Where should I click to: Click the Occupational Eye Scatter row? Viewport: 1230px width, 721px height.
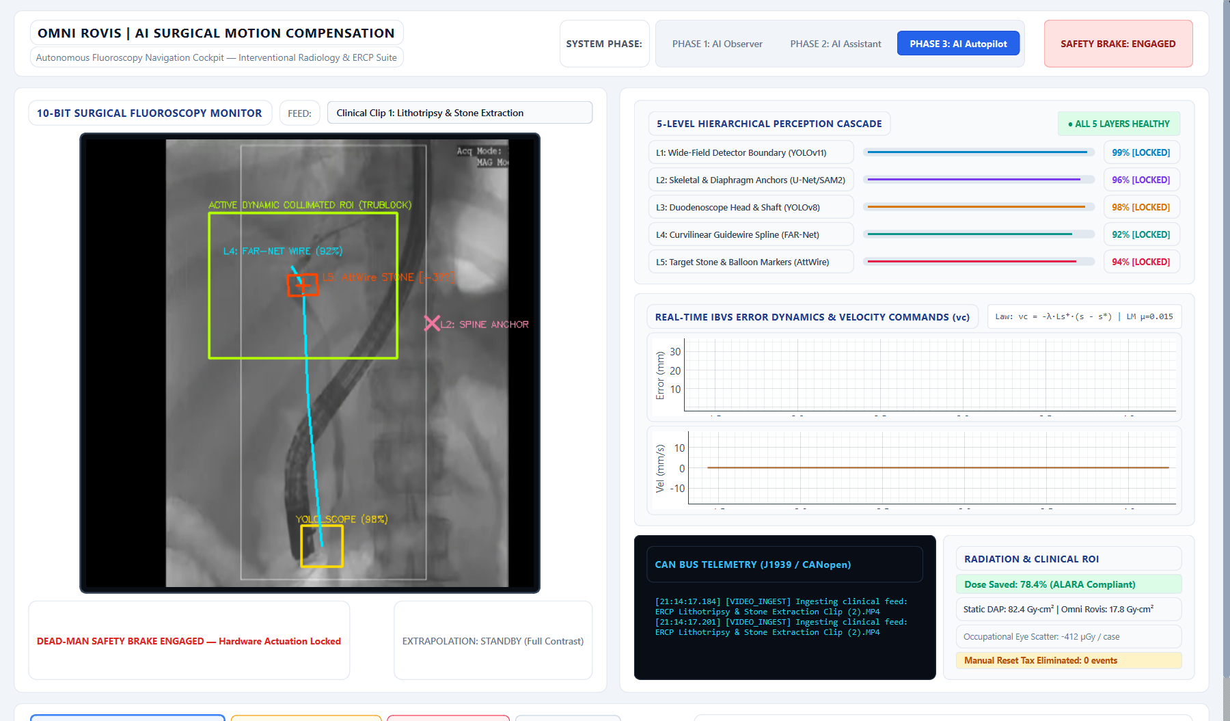[x=1069, y=636]
